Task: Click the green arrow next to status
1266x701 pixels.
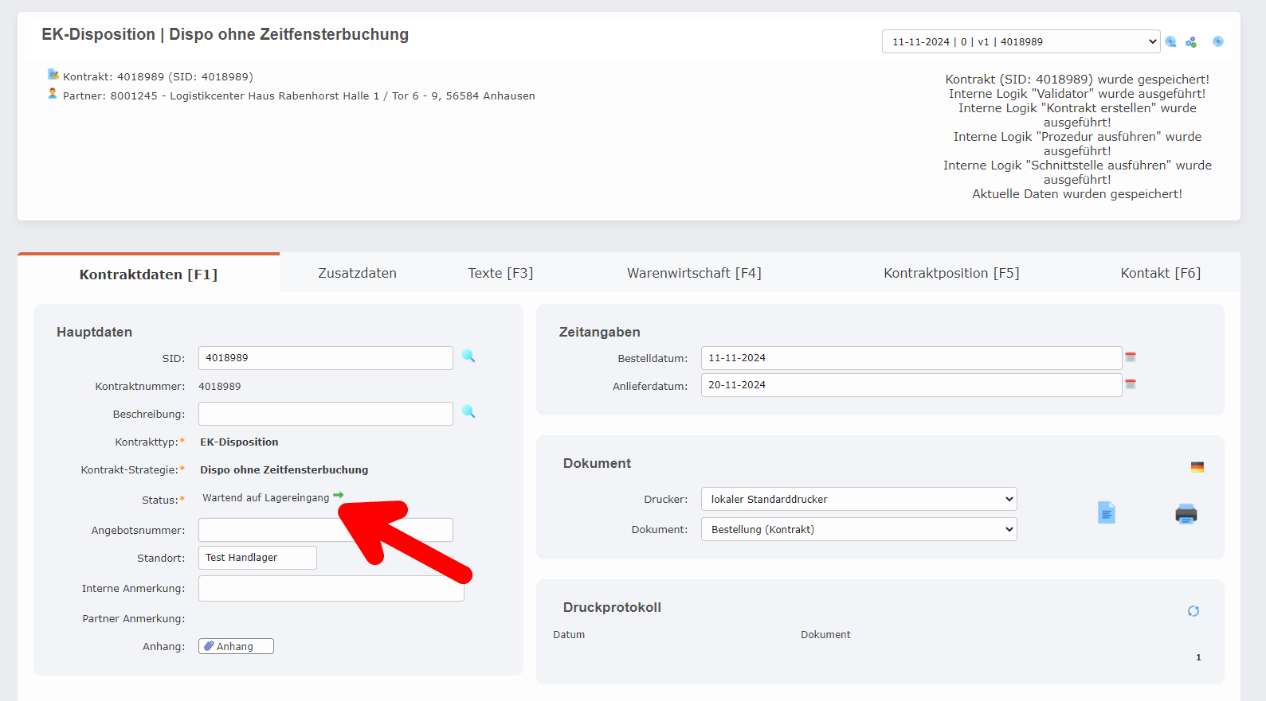Action: point(339,496)
